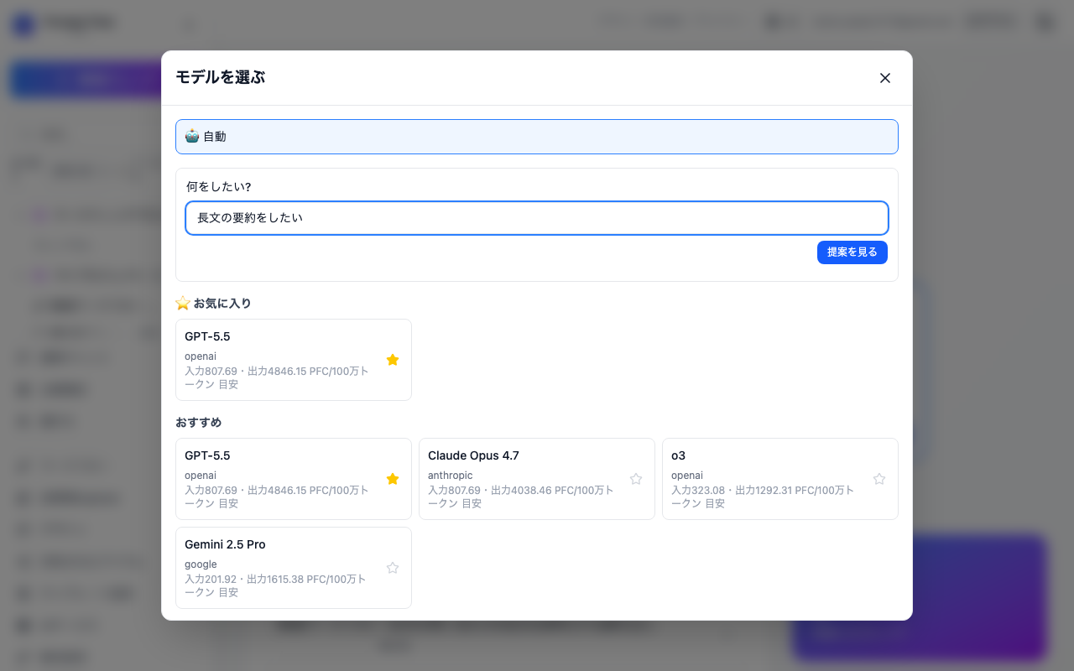Click the 入力201.92 price text
The height and width of the screenshot is (671, 1074).
[211, 579]
